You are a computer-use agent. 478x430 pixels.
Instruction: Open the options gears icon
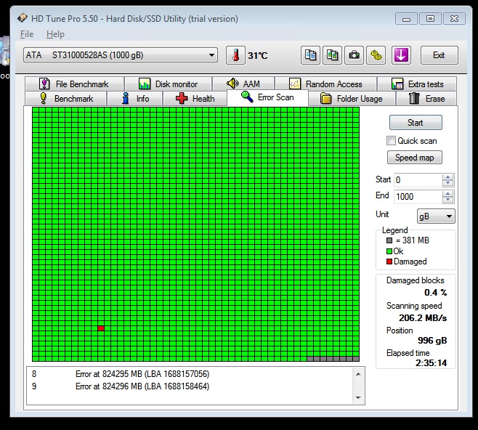click(x=376, y=55)
